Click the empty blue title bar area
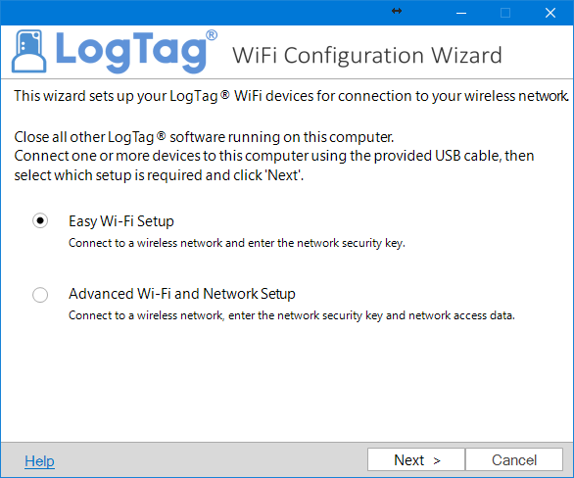574x478 pixels. click(194, 13)
